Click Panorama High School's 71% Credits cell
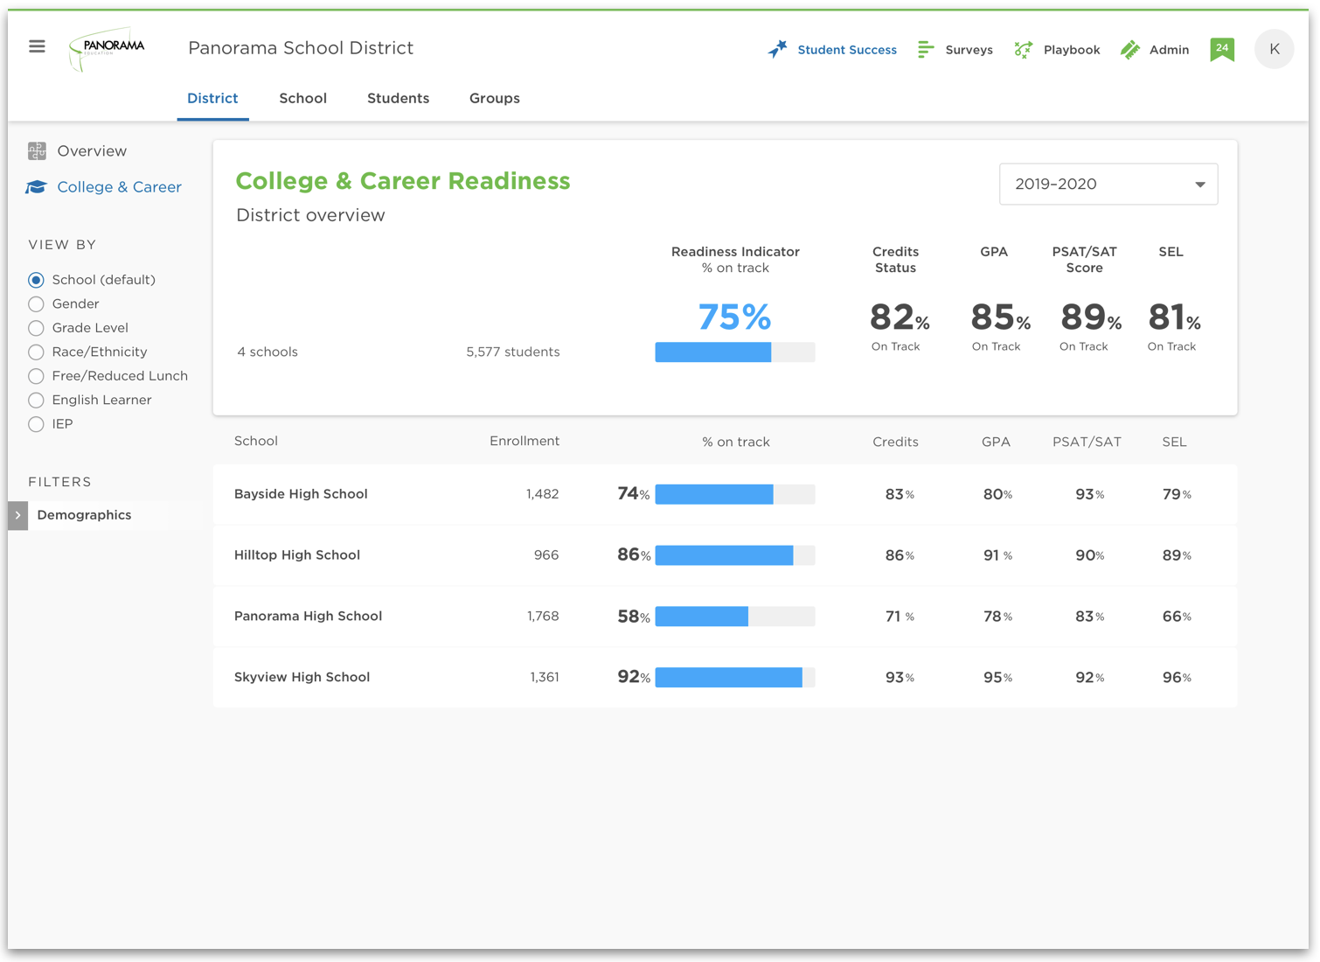 [900, 617]
